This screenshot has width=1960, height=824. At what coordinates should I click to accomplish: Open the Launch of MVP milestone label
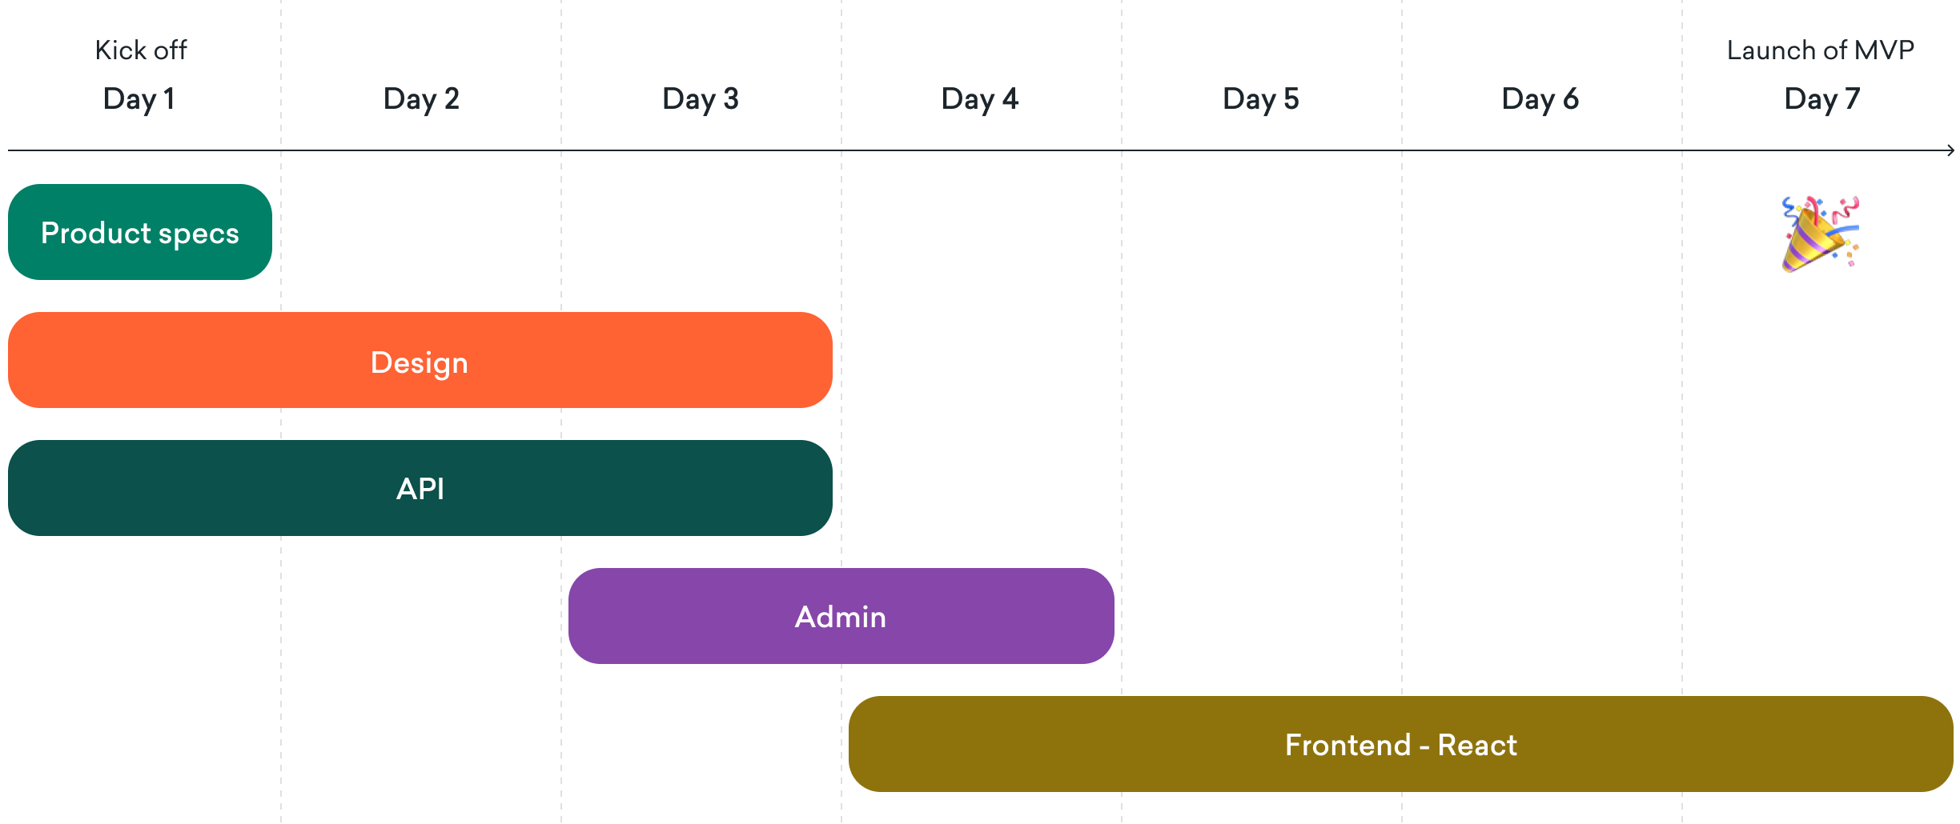tap(1821, 50)
